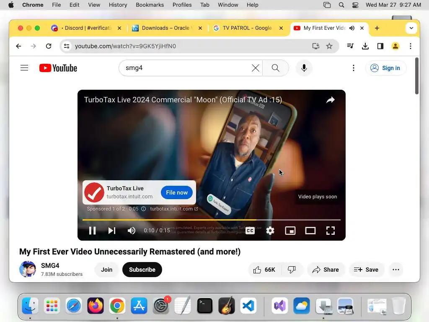
Task: Mute the My First Ever Video tab audio
Action: coord(352,28)
